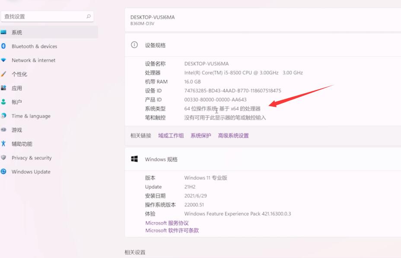
Task: Click the Windows logo beside Windows 规格
Action: (x=134, y=159)
